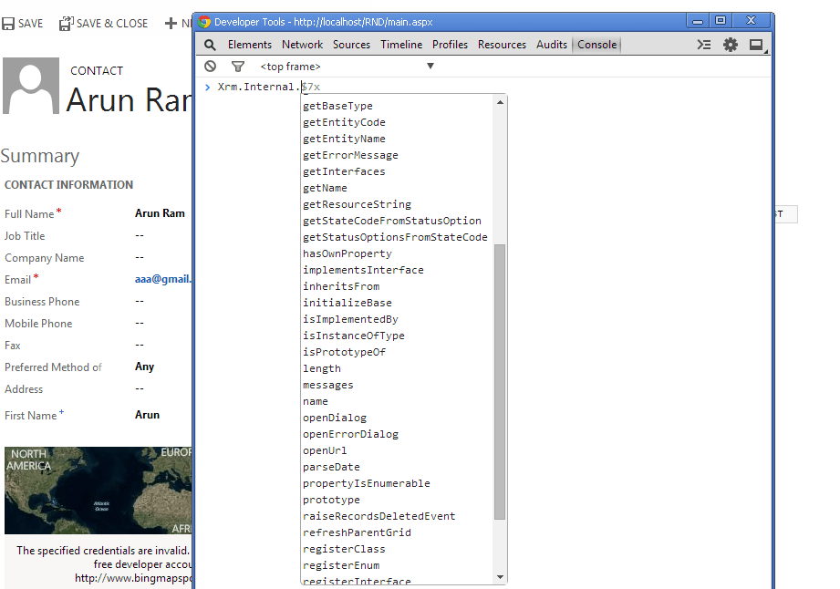Image resolution: width=840 pixels, height=589 pixels.
Task: Click SAVE & CLOSE button label
Action: point(112,24)
